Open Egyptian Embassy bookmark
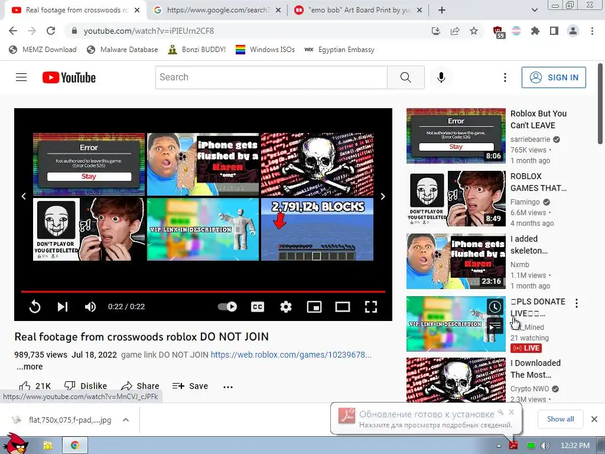605x454 pixels. pyautogui.click(x=340, y=50)
